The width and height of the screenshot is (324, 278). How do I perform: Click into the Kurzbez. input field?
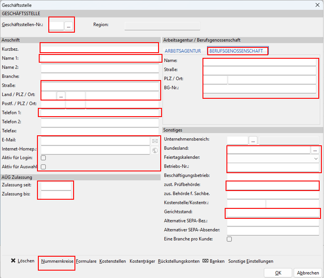pos(100,49)
